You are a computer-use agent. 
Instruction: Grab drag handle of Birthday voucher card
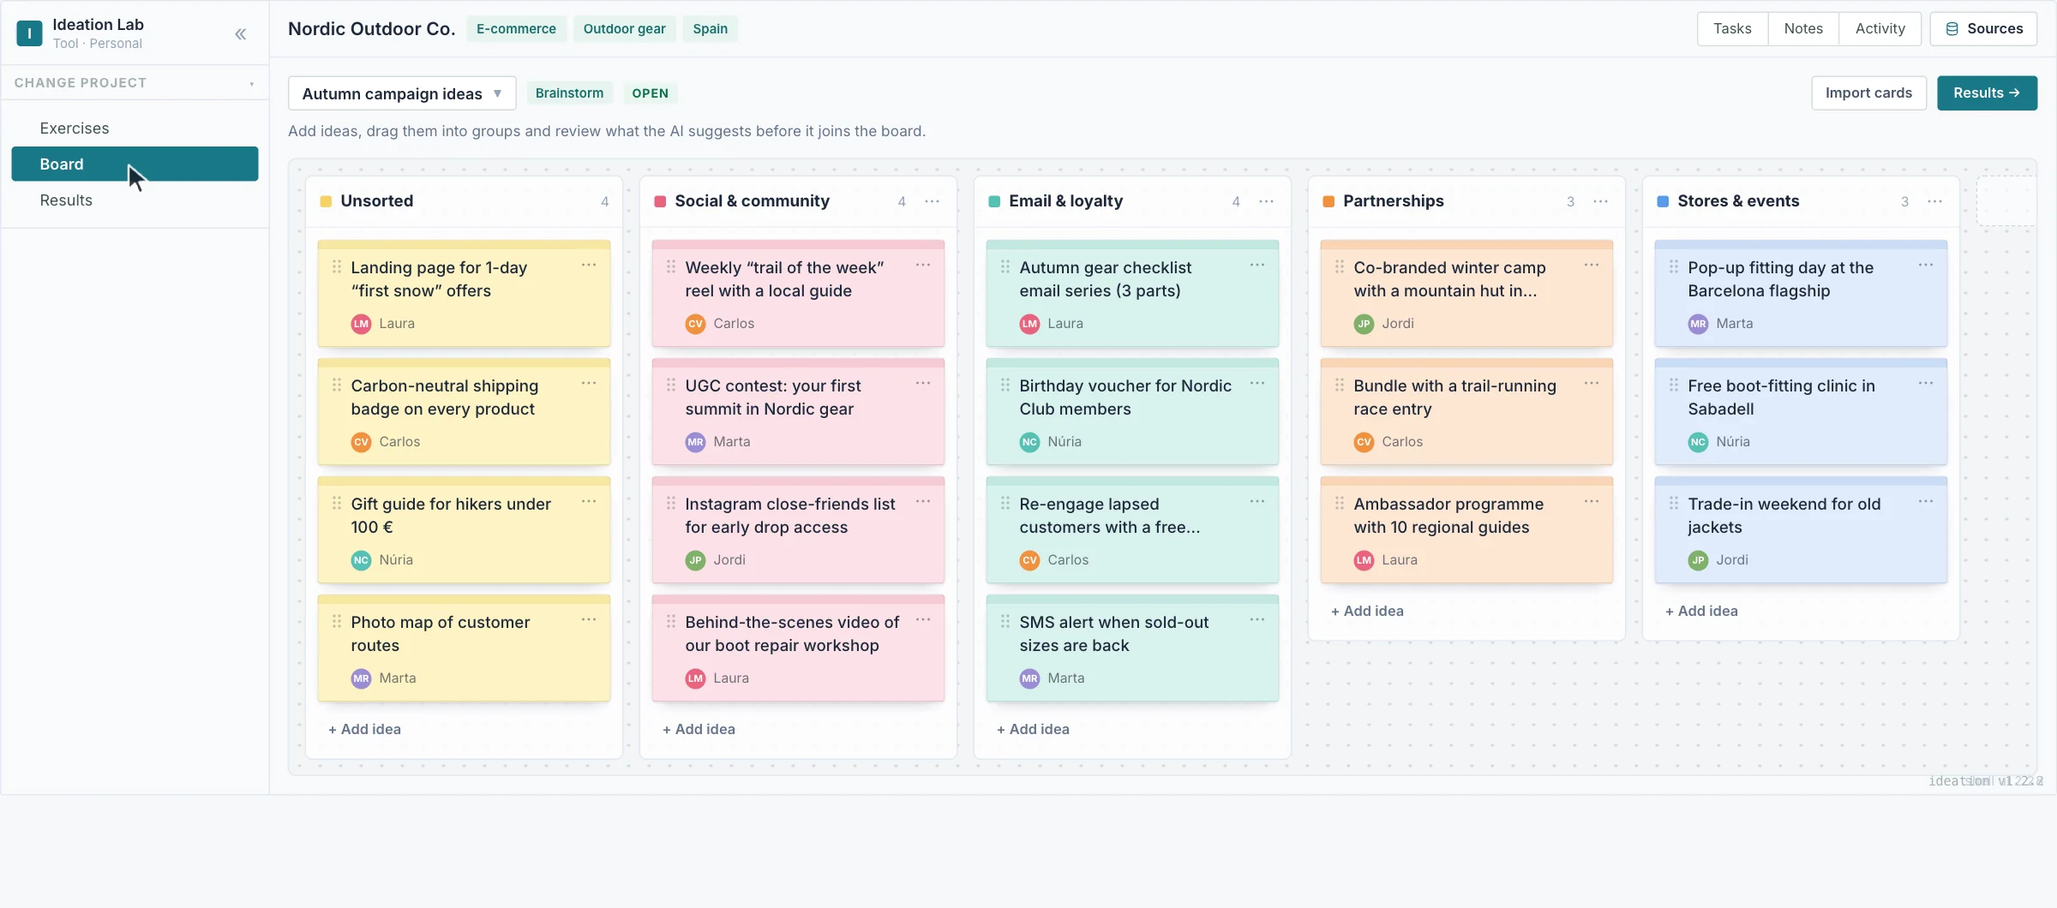pos(1005,385)
